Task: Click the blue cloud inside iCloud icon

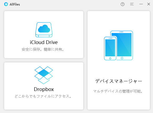Action: click(44, 29)
